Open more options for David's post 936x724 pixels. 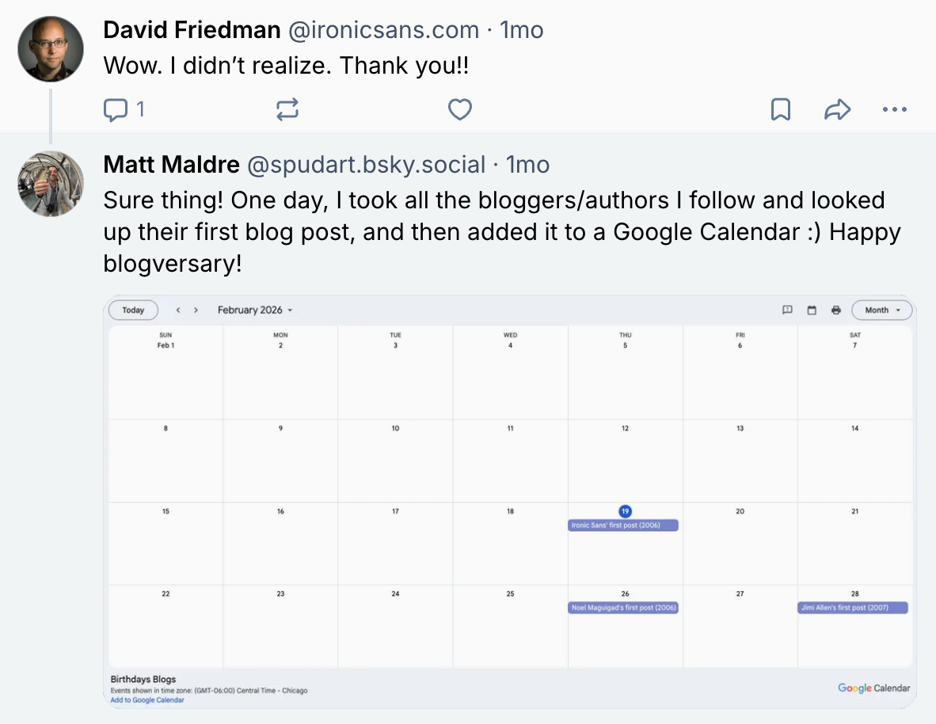(x=894, y=109)
